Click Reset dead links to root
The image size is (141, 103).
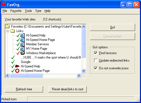(68, 89)
